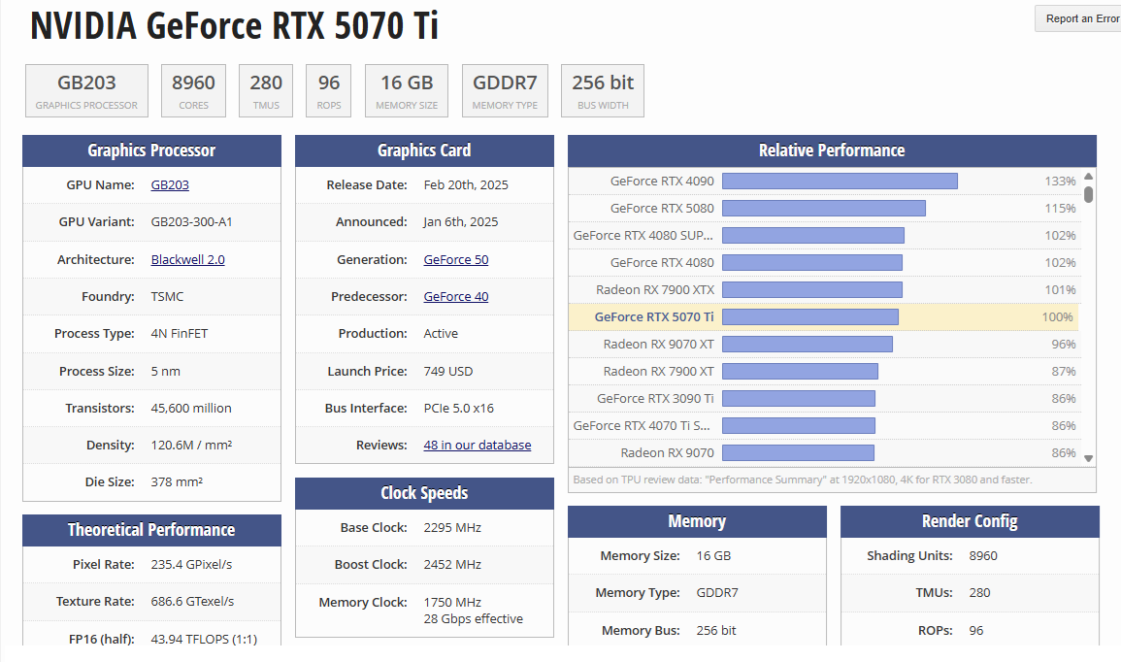Click the Report an Error button
The height and width of the screenshot is (662, 1121).
1079,18
